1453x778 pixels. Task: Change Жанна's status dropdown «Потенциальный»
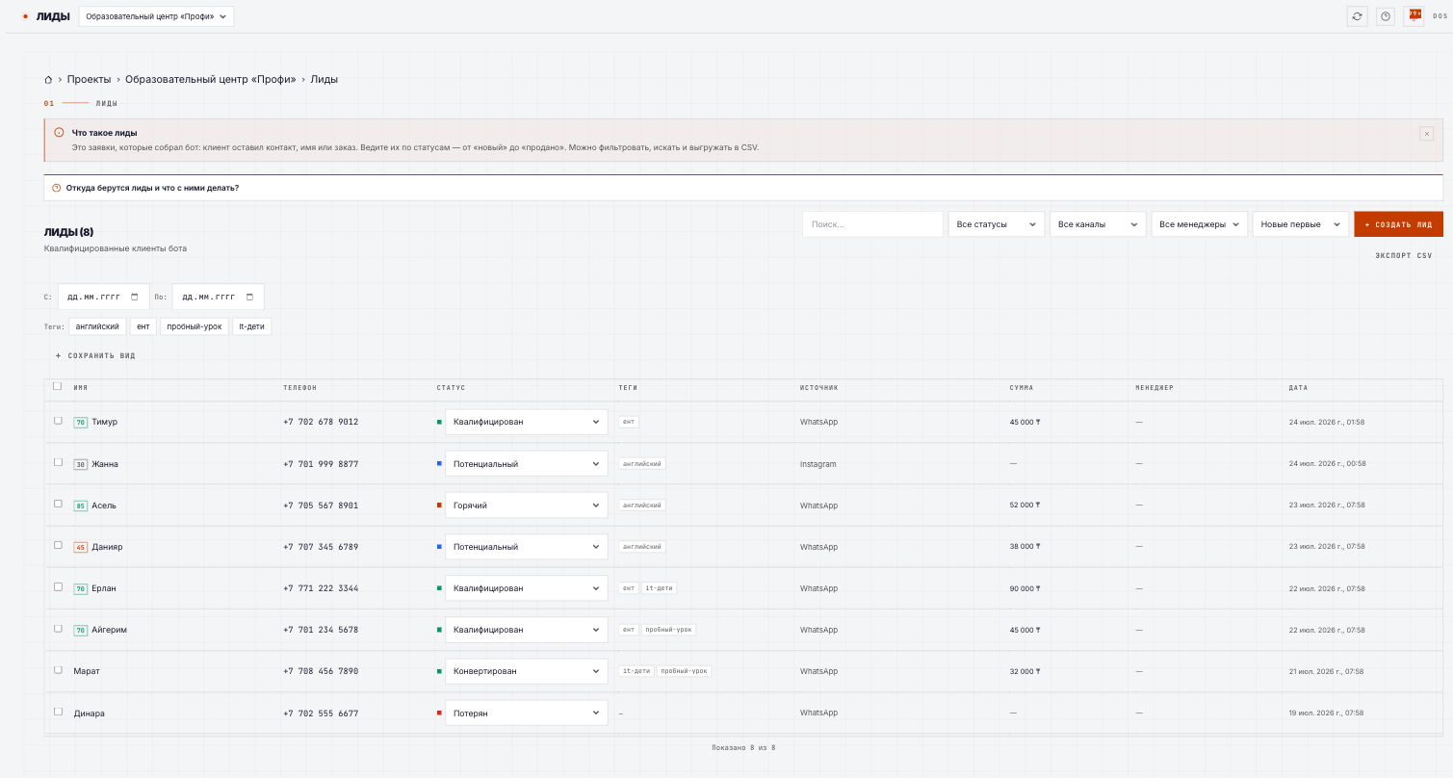coord(527,463)
